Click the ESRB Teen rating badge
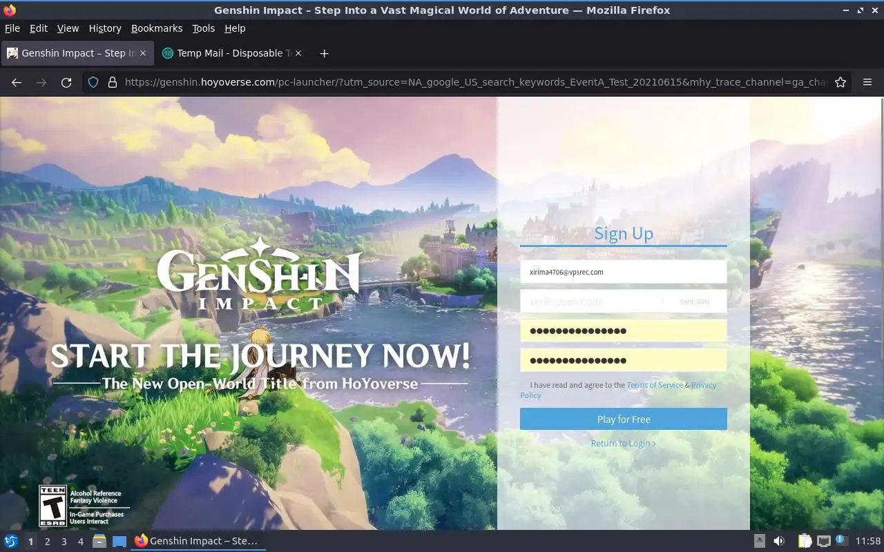The width and height of the screenshot is (884, 552). coord(53,506)
